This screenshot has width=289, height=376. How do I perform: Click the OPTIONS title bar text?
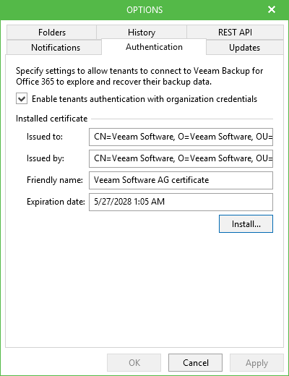tap(144, 10)
